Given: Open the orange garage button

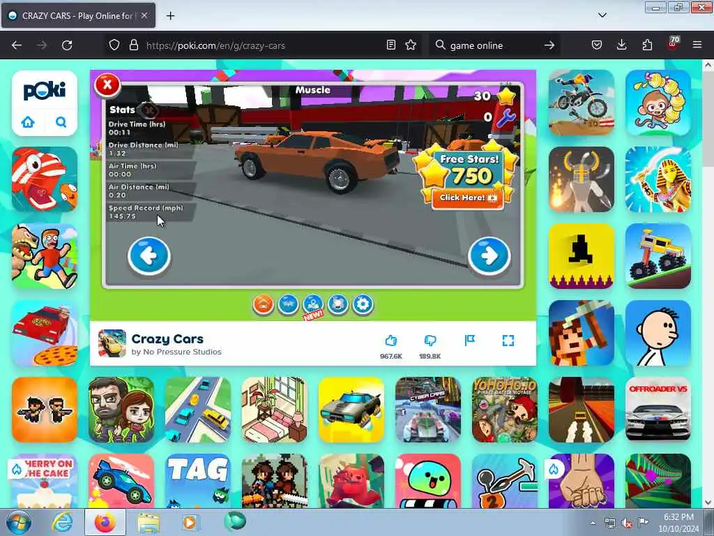Looking at the screenshot, I should coord(263,304).
